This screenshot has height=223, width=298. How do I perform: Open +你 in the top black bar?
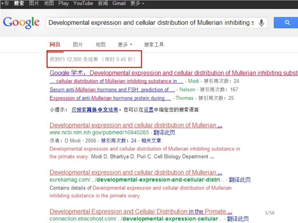[5, 3]
